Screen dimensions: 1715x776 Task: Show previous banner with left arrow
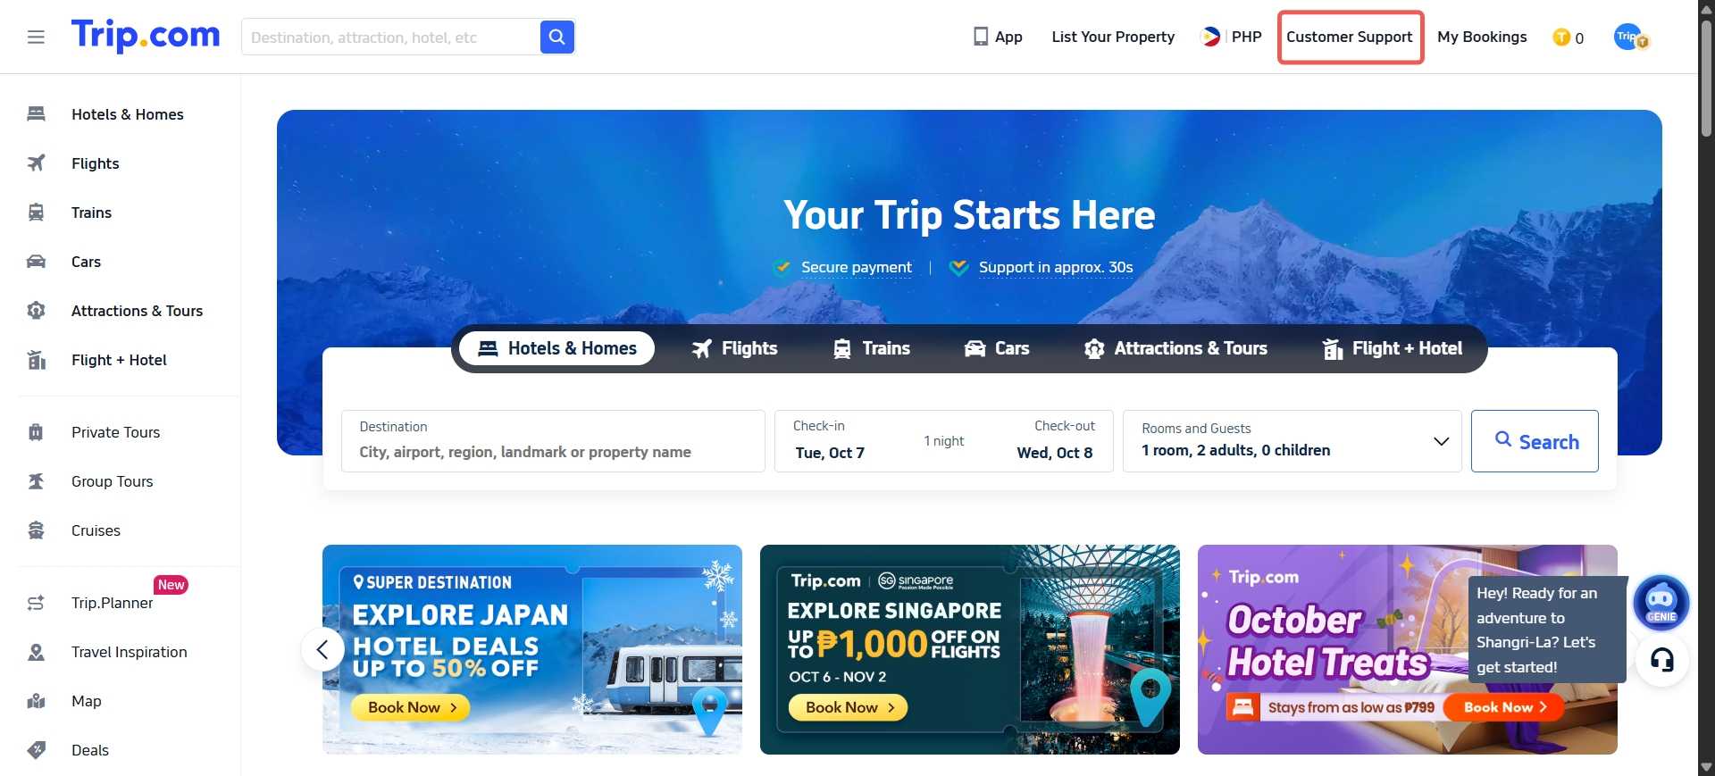click(x=322, y=649)
